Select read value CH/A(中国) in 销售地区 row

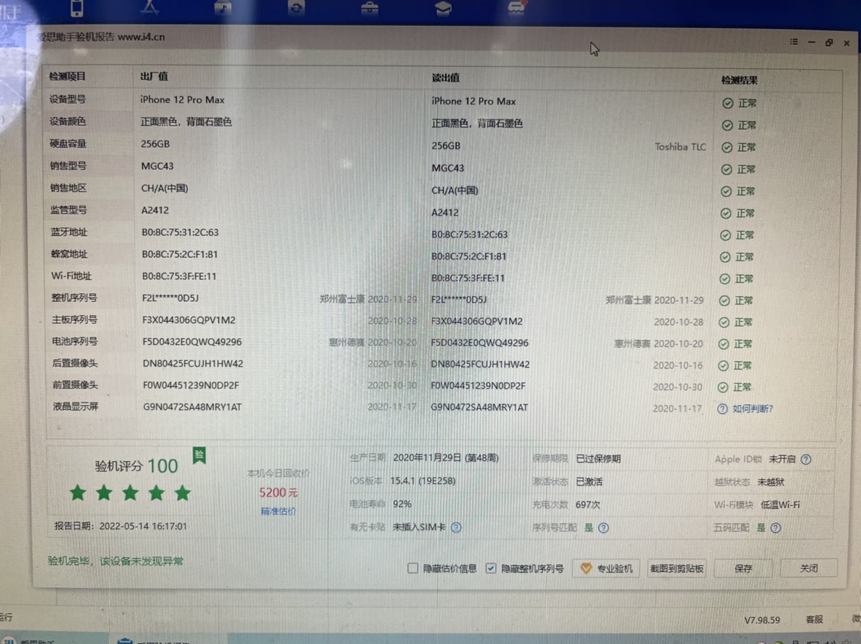pyautogui.click(x=455, y=191)
